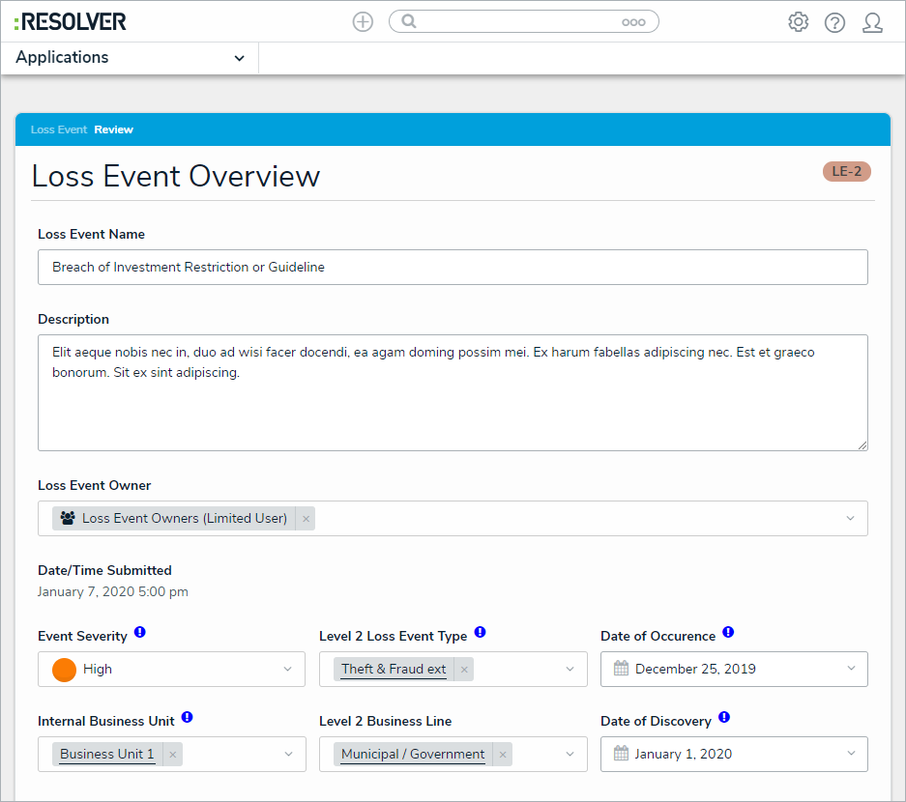Click the plus create new icon

tap(363, 22)
